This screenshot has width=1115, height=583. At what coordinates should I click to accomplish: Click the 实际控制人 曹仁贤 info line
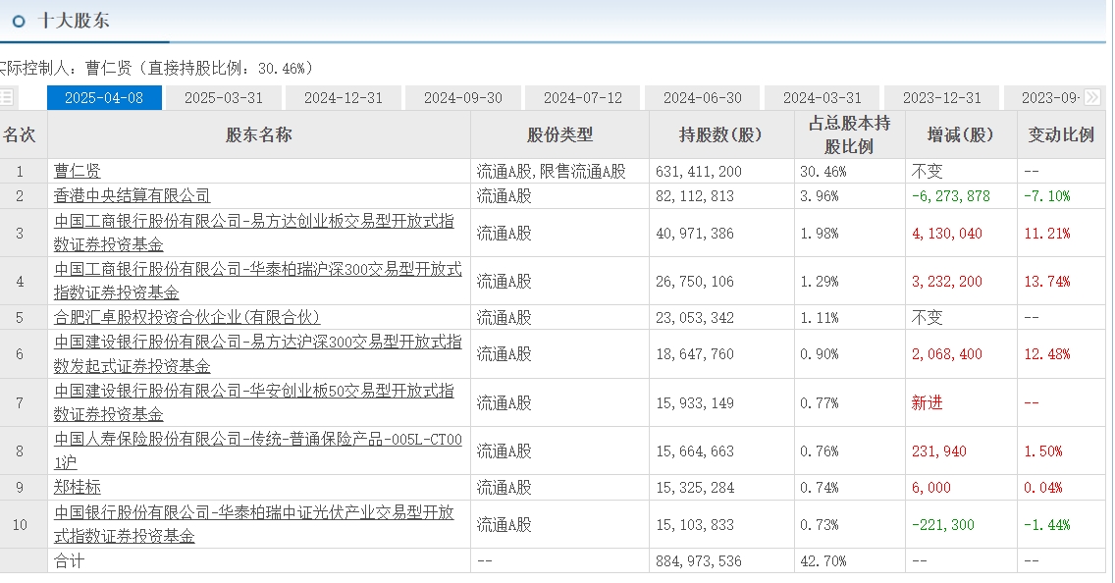coord(156,69)
